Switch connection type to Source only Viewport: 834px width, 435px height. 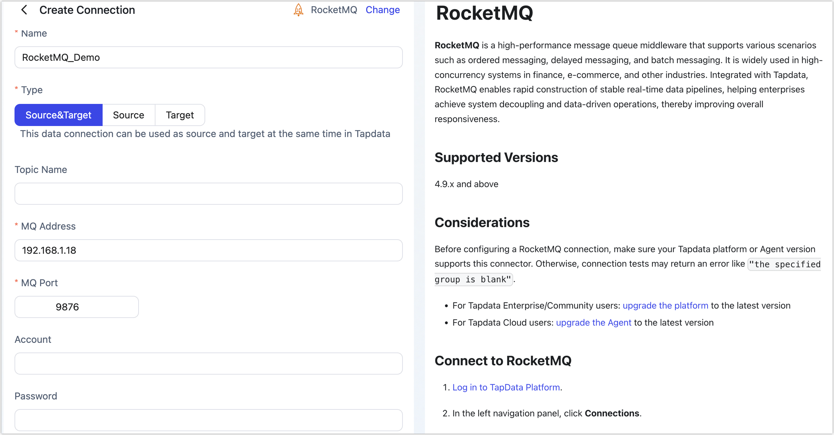pyautogui.click(x=128, y=115)
